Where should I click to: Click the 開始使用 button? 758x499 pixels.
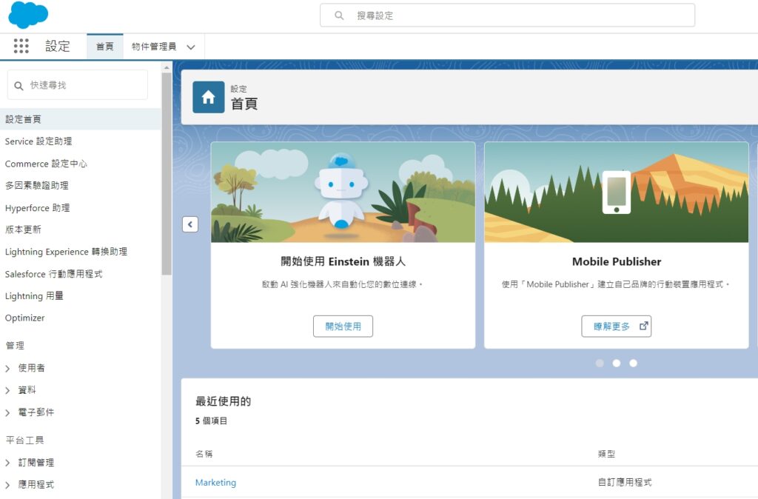(343, 326)
